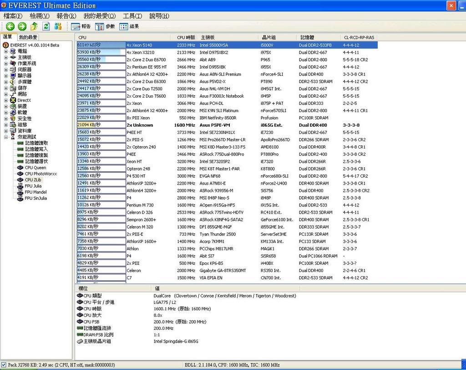Open the CPU ZLib benchmark
466x370 pixels.
click(x=33, y=180)
